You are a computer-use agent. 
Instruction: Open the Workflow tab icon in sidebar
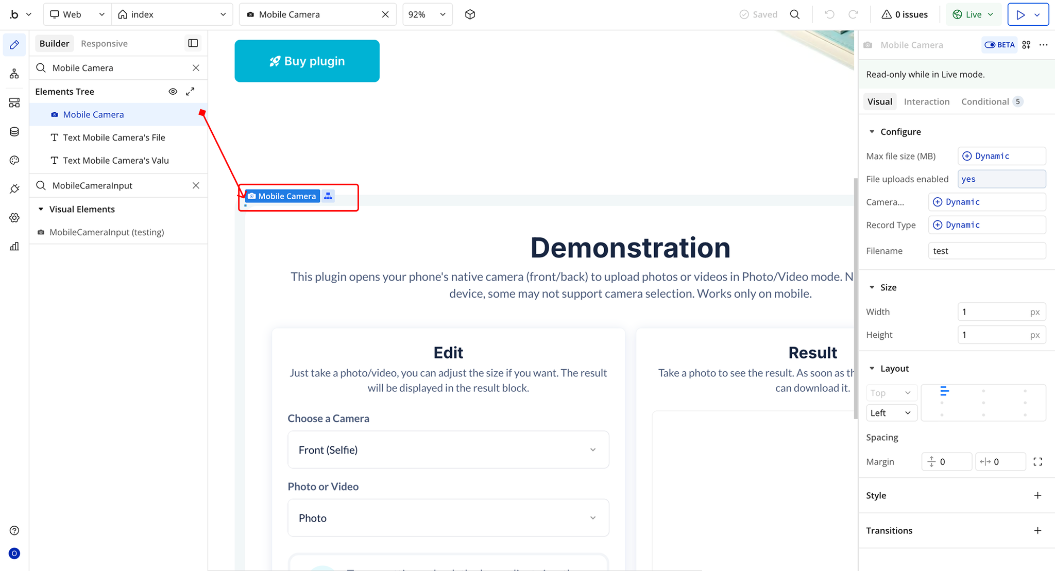coord(14,74)
